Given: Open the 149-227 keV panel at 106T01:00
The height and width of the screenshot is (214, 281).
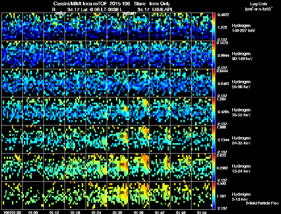Looking at the screenshot, I should (12, 27).
